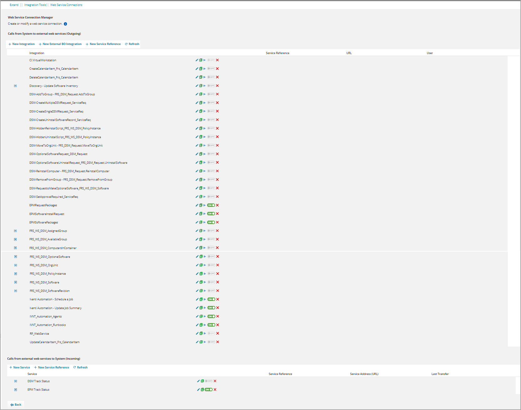521x410 pixels.
Task: Sort by the Integration column header
Action: click(x=37, y=53)
